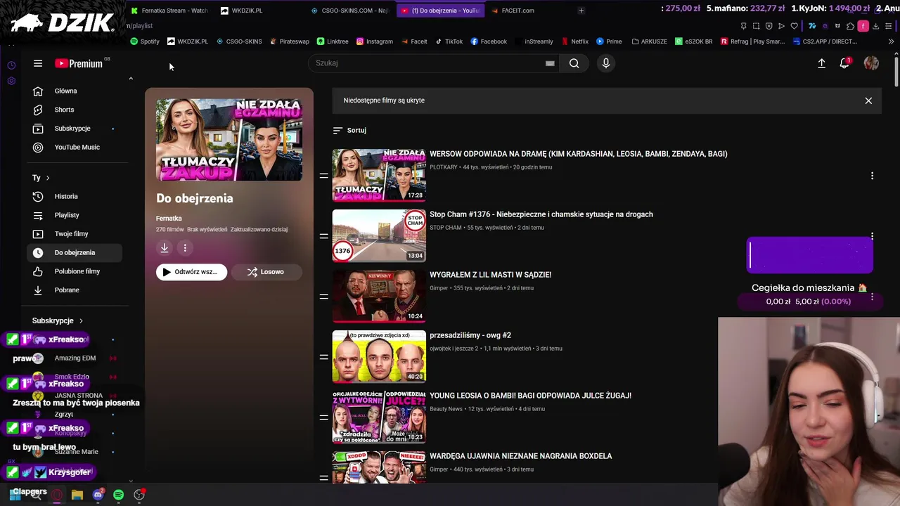Click the STOP CHAM channel name
This screenshot has width=900, height=506.
[x=446, y=228]
